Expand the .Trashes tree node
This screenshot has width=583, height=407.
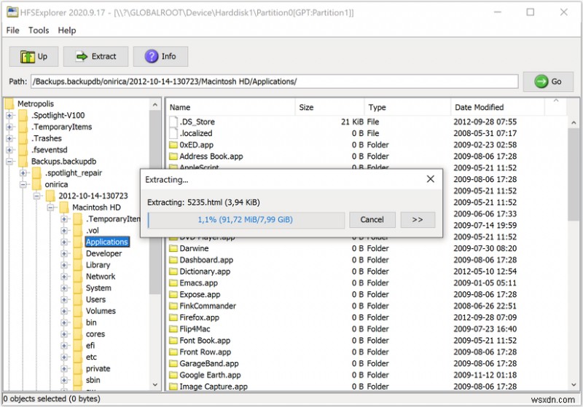9,138
